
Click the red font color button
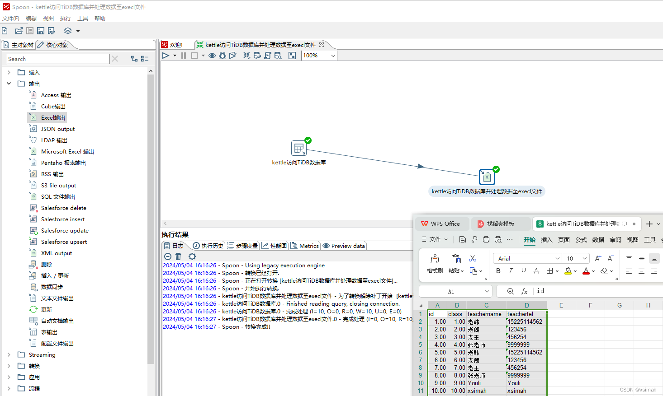(586, 271)
